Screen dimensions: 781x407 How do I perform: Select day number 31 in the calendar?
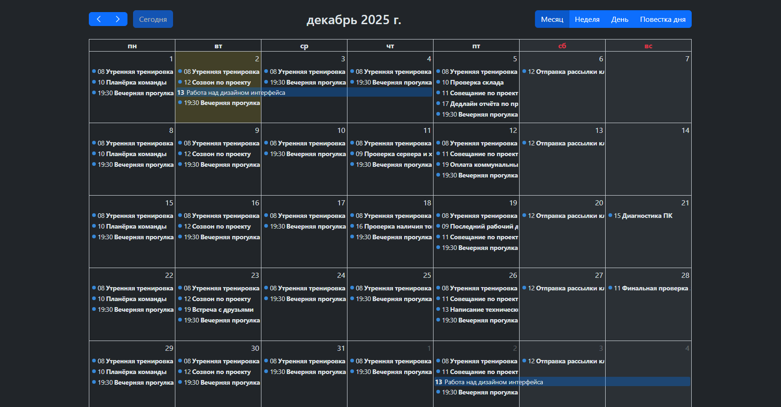coord(341,348)
